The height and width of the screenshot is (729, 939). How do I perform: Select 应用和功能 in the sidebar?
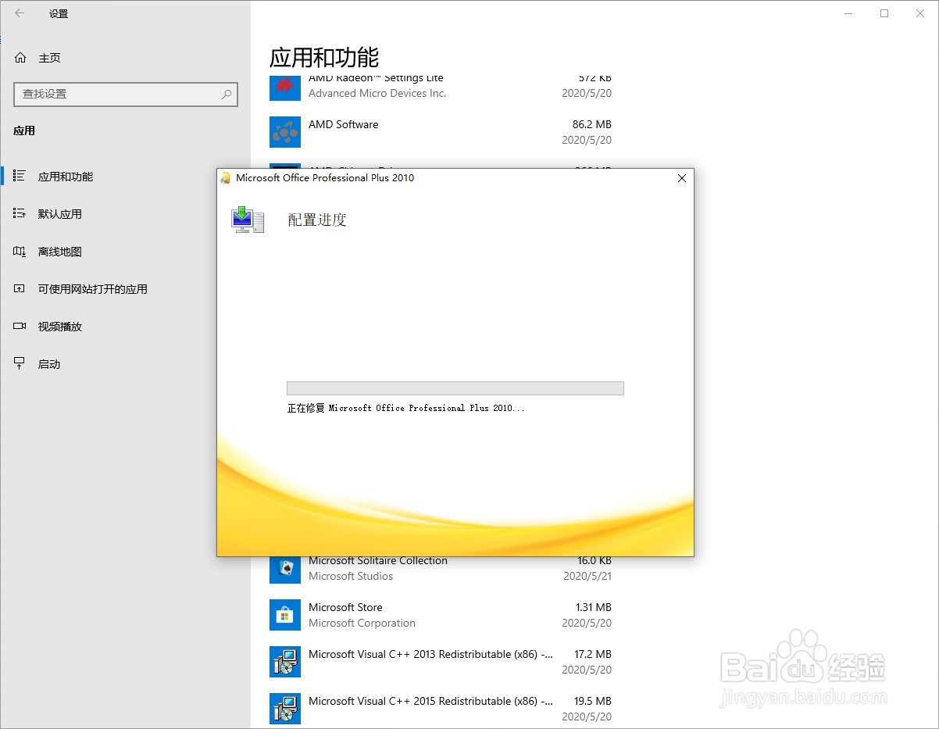point(66,177)
